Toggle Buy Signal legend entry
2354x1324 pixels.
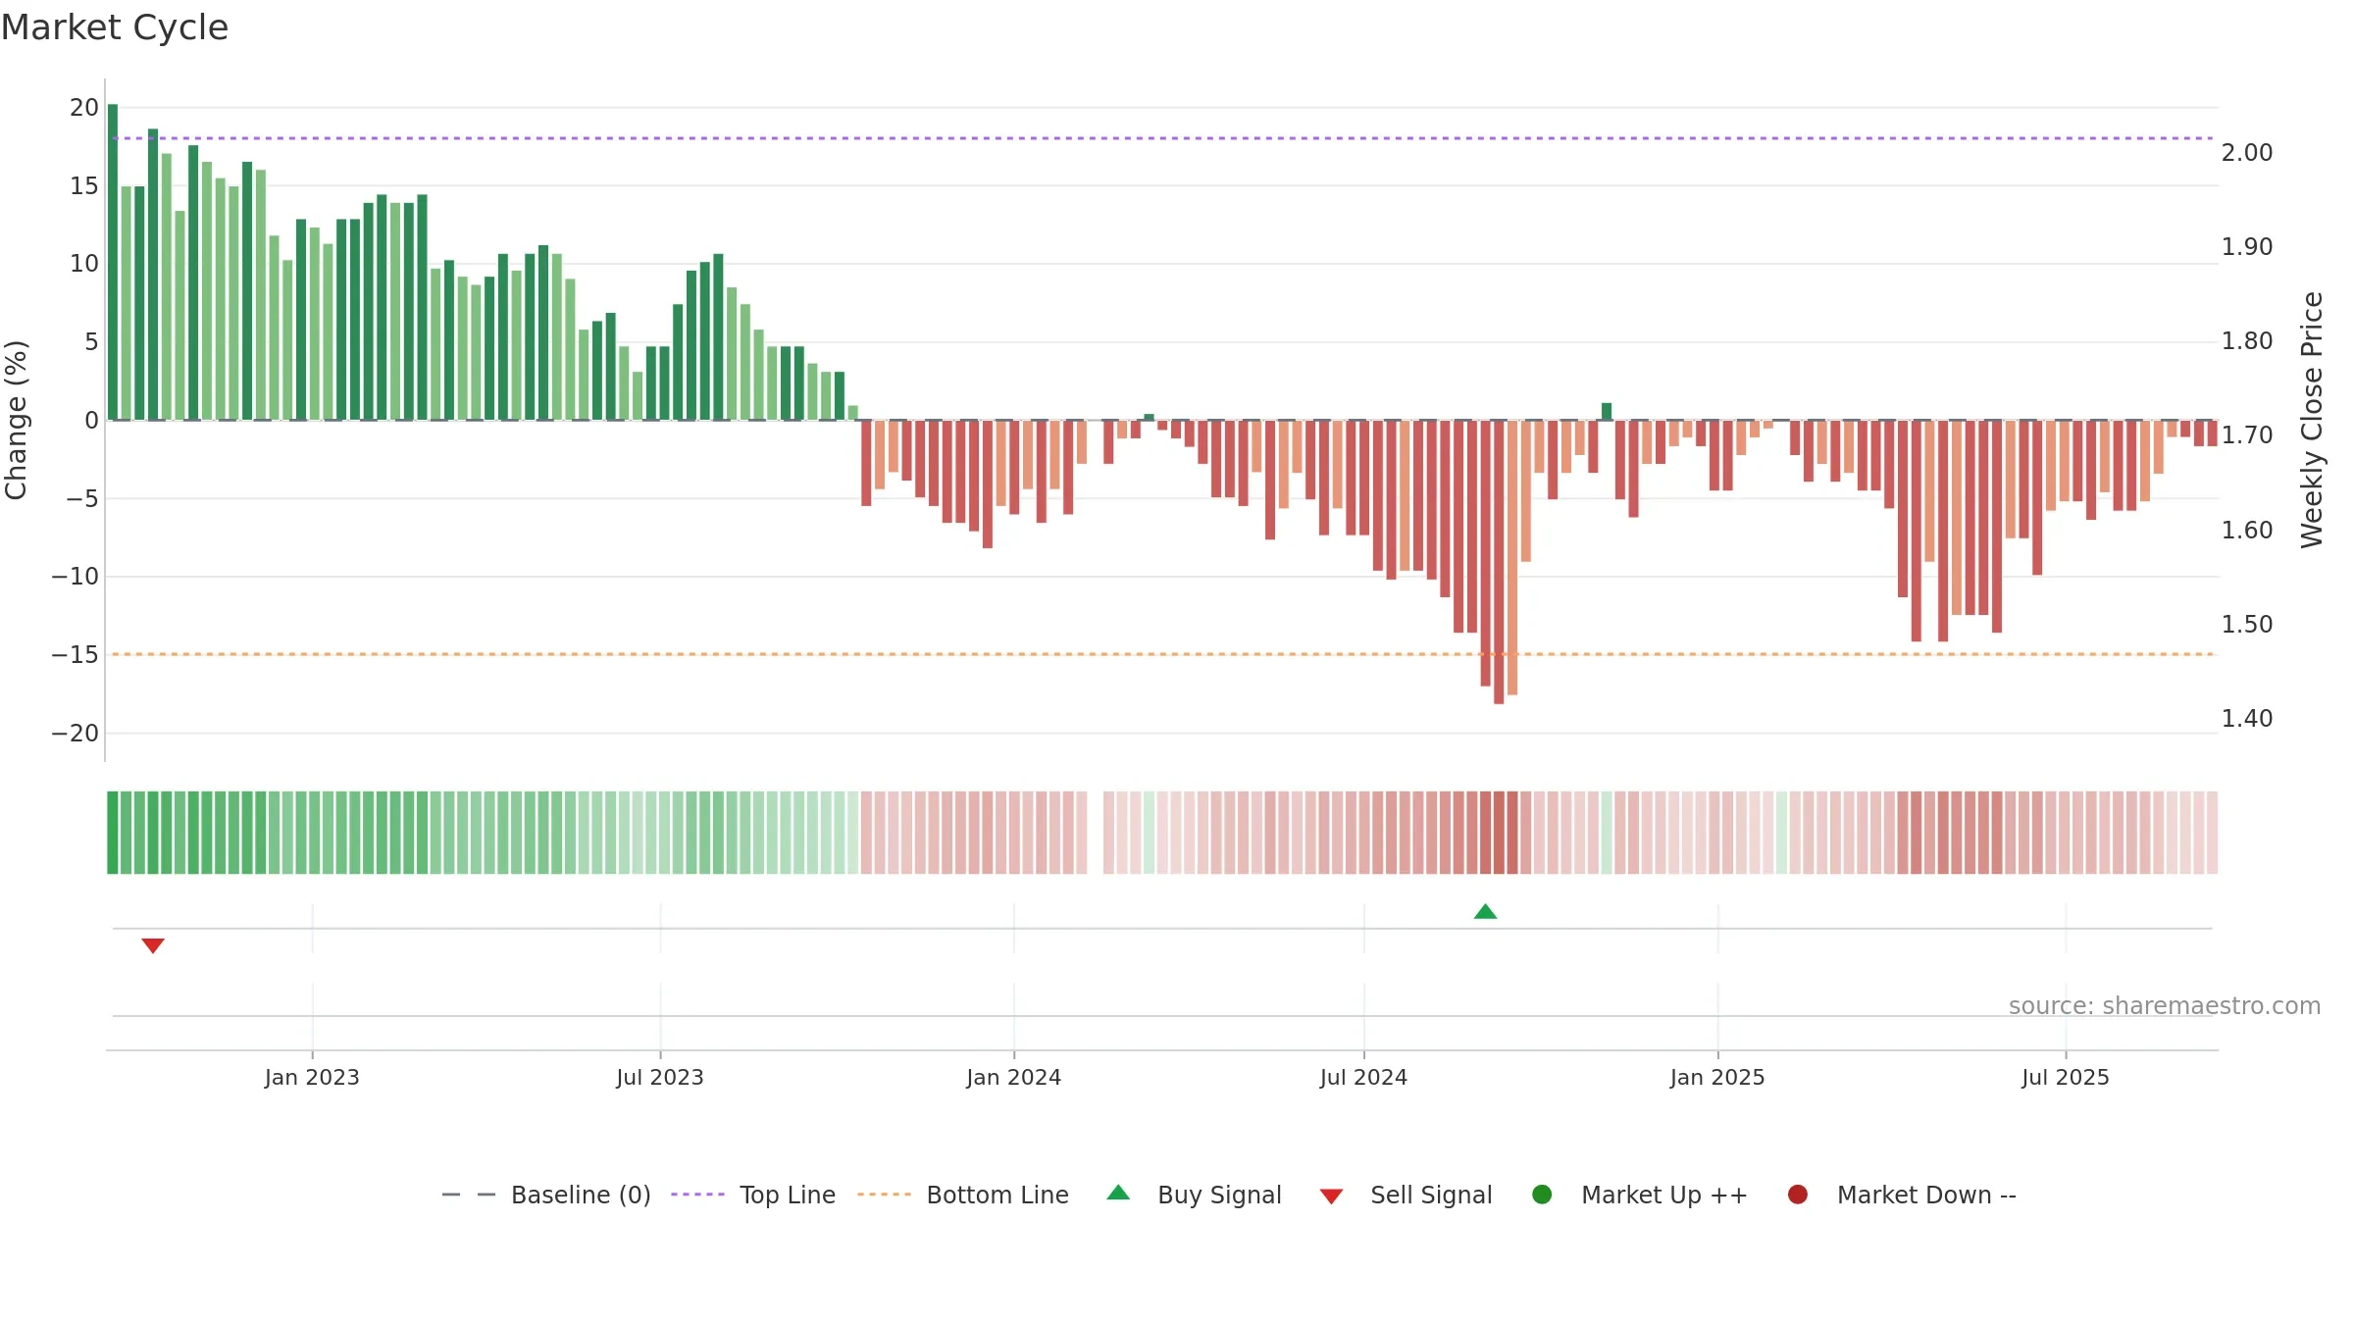click(1194, 1195)
